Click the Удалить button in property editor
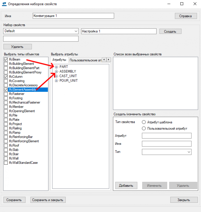This screenshot has width=201, height=212. [183, 186]
